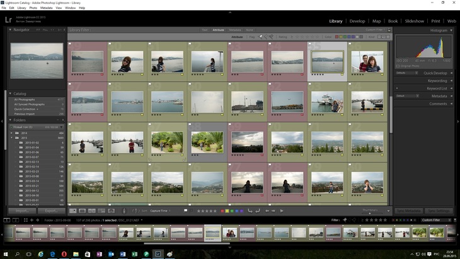Filter by unflagged photos in Attribute bar
460x259 pixels.
click(x=265, y=37)
